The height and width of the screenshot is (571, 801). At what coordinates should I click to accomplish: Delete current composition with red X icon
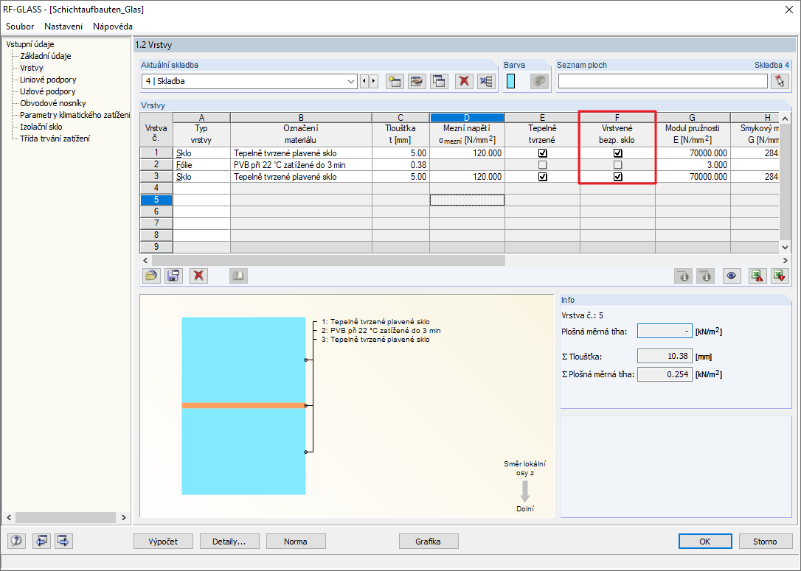[x=464, y=81]
